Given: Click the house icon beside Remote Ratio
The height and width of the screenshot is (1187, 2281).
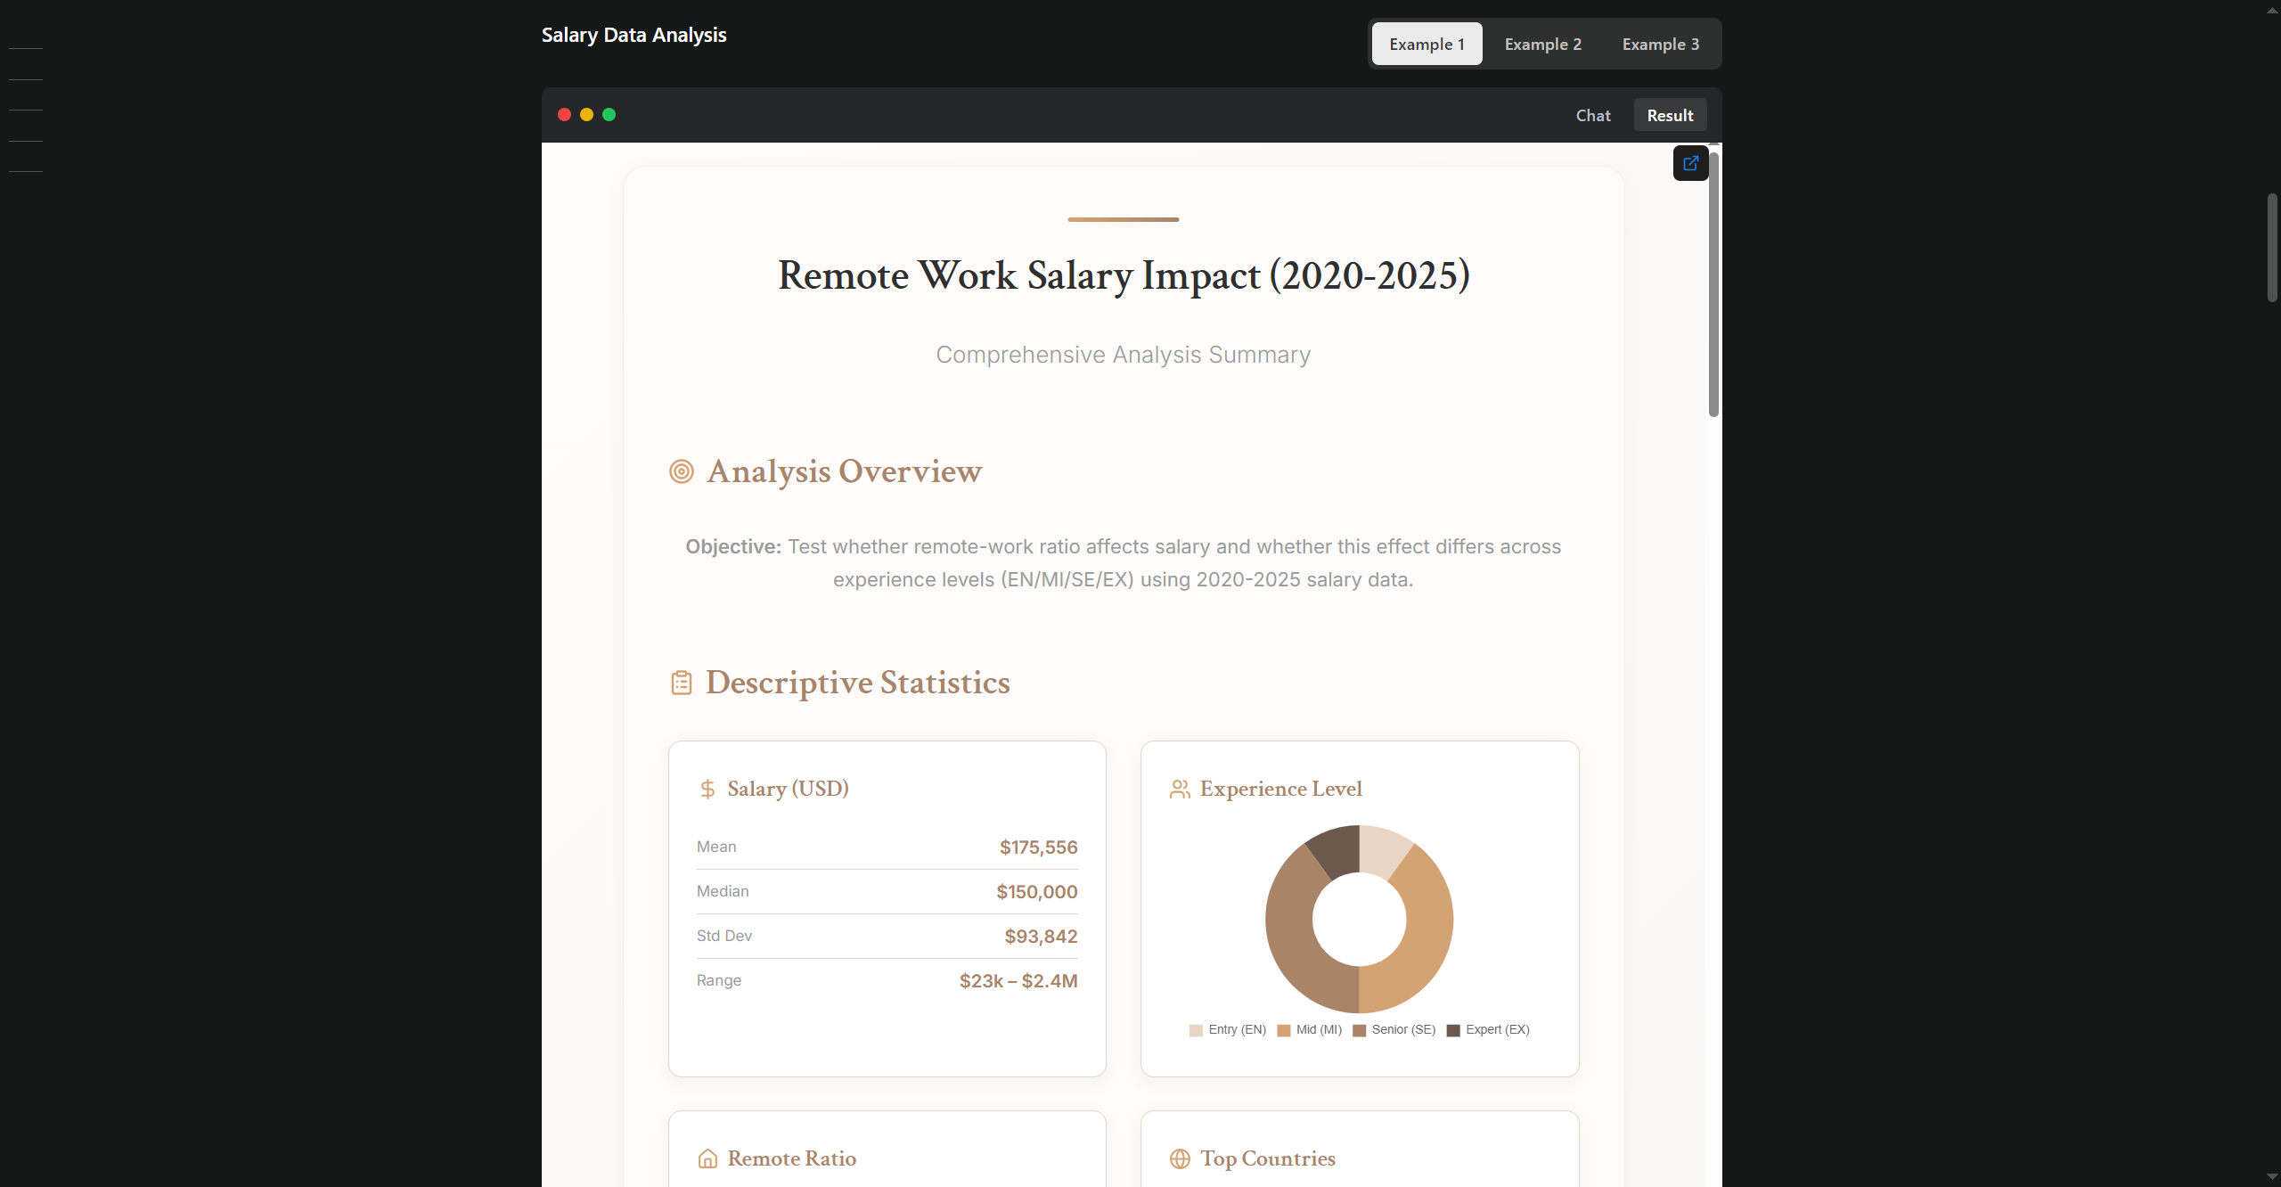Looking at the screenshot, I should (x=707, y=1158).
